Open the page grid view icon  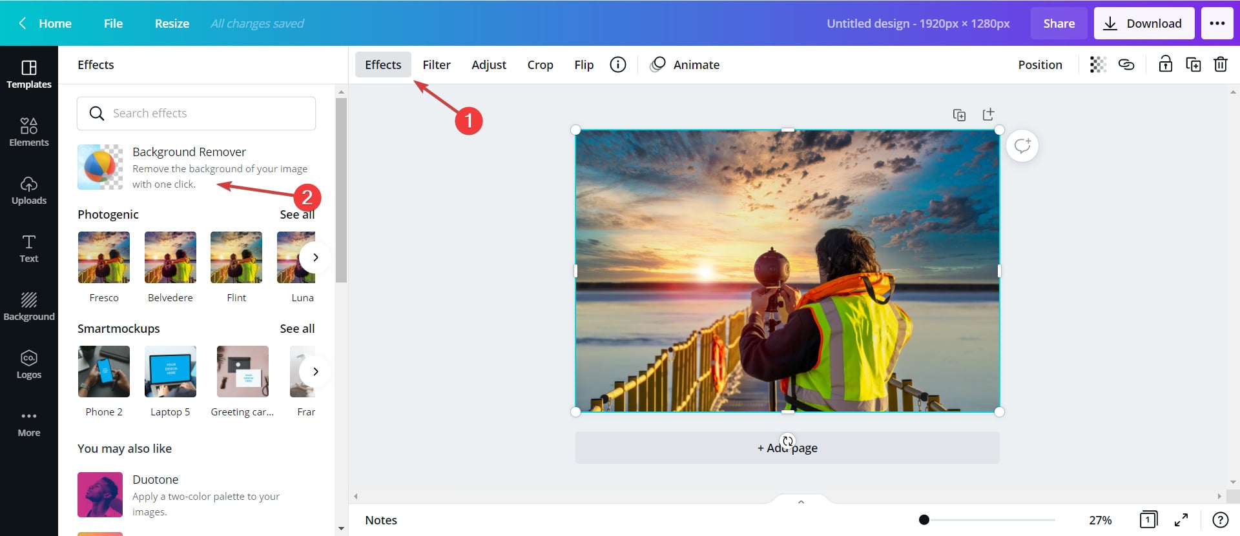pyautogui.click(x=1148, y=520)
